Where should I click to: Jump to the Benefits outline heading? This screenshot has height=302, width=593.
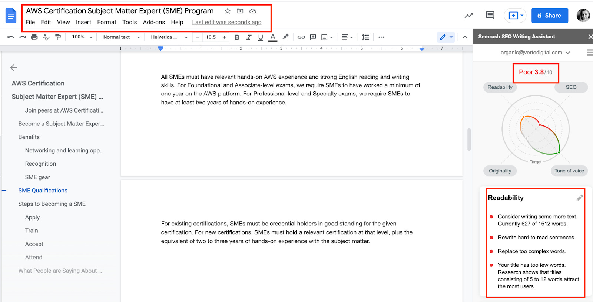point(29,137)
